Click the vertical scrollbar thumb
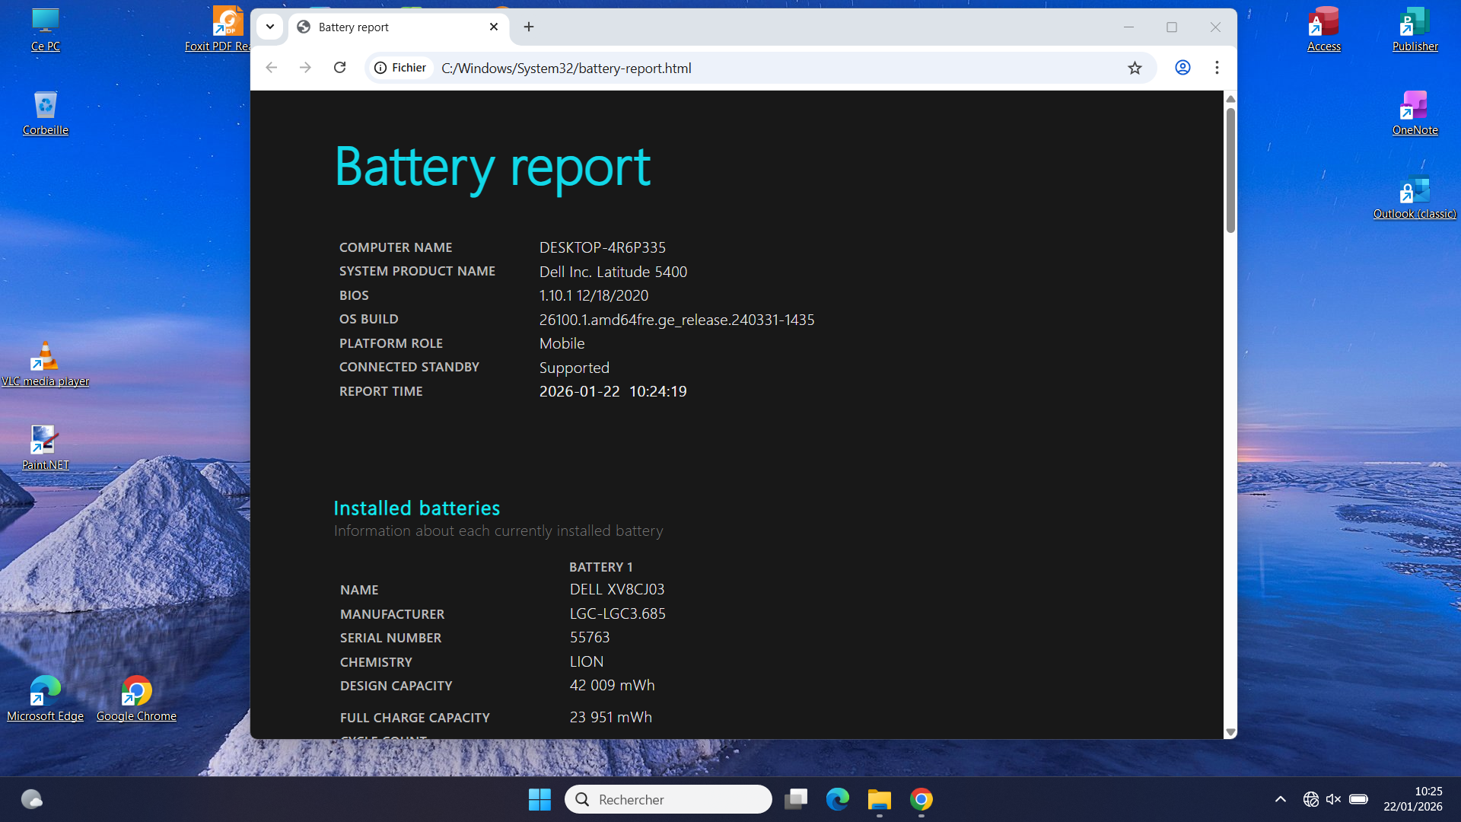The height and width of the screenshot is (822, 1461). [1230, 170]
